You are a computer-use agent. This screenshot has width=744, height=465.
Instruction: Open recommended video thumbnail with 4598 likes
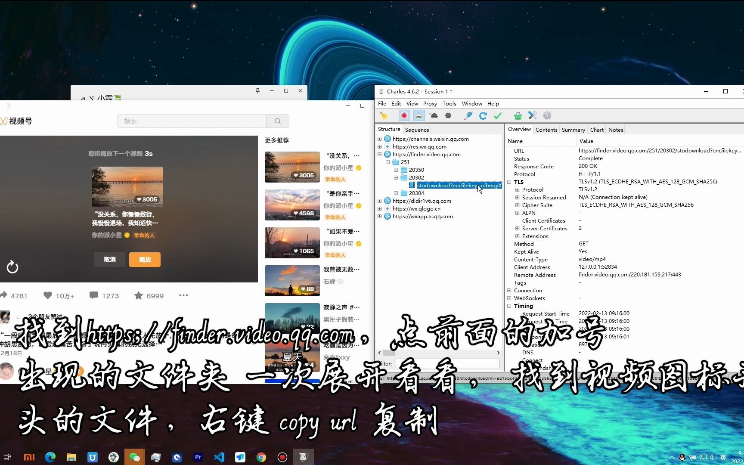click(292, 205)
